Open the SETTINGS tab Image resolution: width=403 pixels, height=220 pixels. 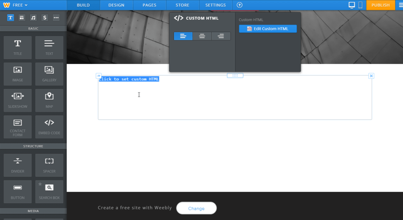click(215, 5)
